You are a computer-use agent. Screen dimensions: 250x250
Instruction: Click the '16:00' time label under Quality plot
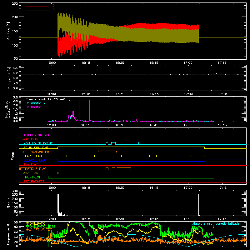pyautogui.click(x=52, y=219)
